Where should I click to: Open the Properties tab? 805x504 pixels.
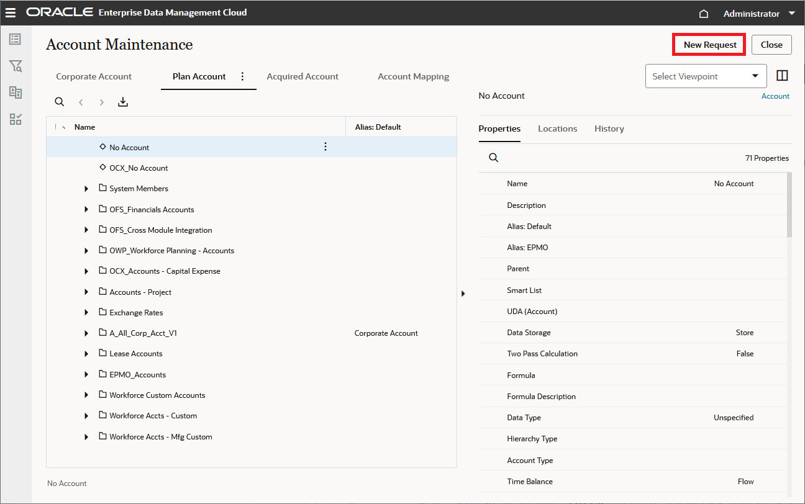pos(499,128)
